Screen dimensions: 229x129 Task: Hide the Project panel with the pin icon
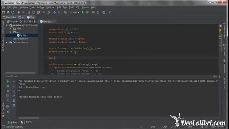point(35,21)
